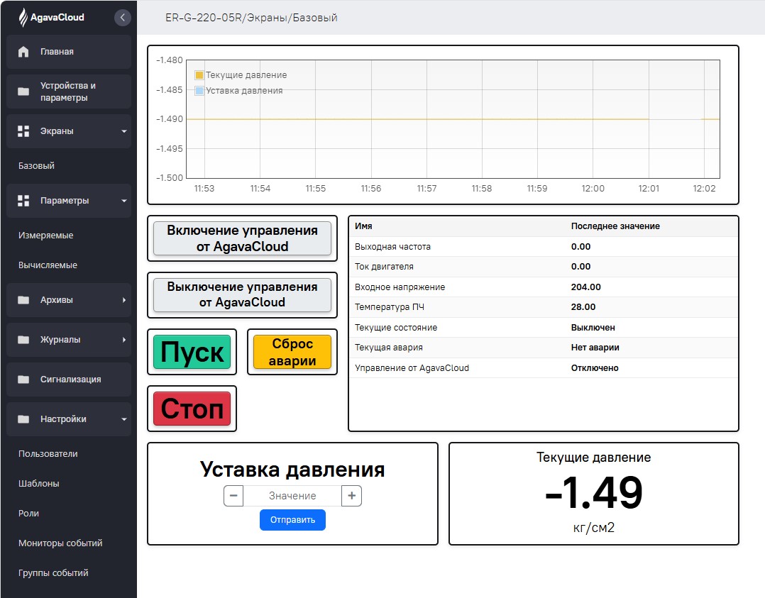Viewport: 765px width, 598px height.
Task: Collapse the Параметры menu arrow
Action: point(124,201)
